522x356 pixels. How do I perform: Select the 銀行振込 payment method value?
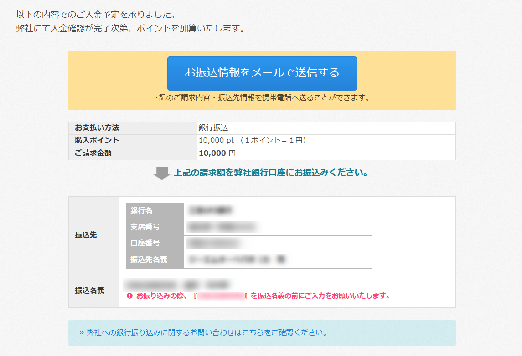[x=213, y=128]
